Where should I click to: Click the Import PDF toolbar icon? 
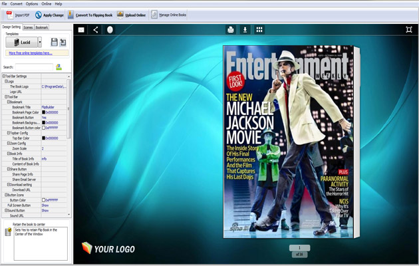pos(9,15)
